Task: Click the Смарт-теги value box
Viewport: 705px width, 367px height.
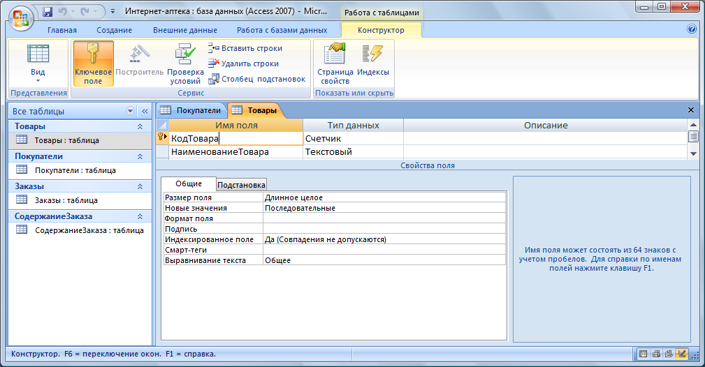Action: [x=384, y=250]
